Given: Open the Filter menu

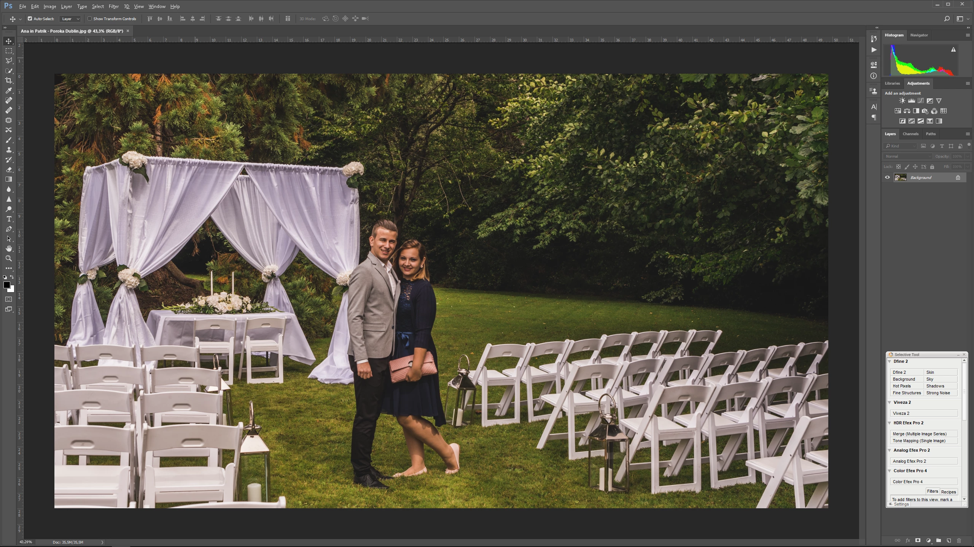Looking at the screenshot, I should coord(113,6).
